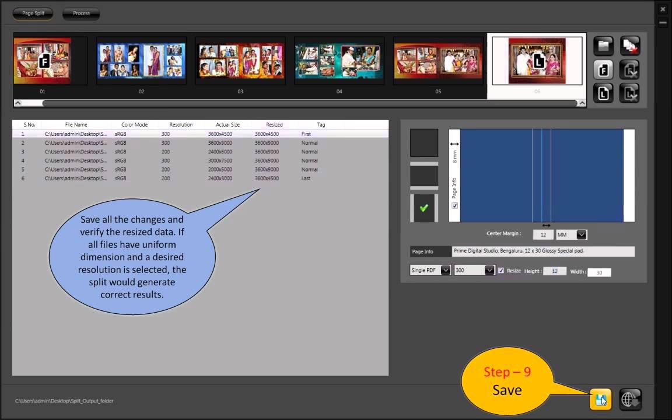Select thumbnail 03 album page
This screenshot has height=420, width=672.
click(240, 61)
